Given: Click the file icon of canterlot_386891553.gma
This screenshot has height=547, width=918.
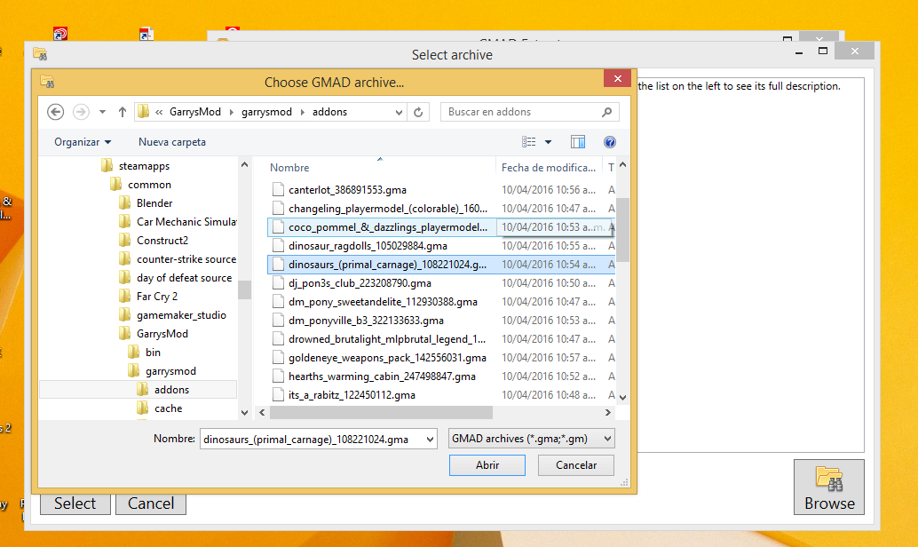Looking at the screenshot, I should 278,189.
